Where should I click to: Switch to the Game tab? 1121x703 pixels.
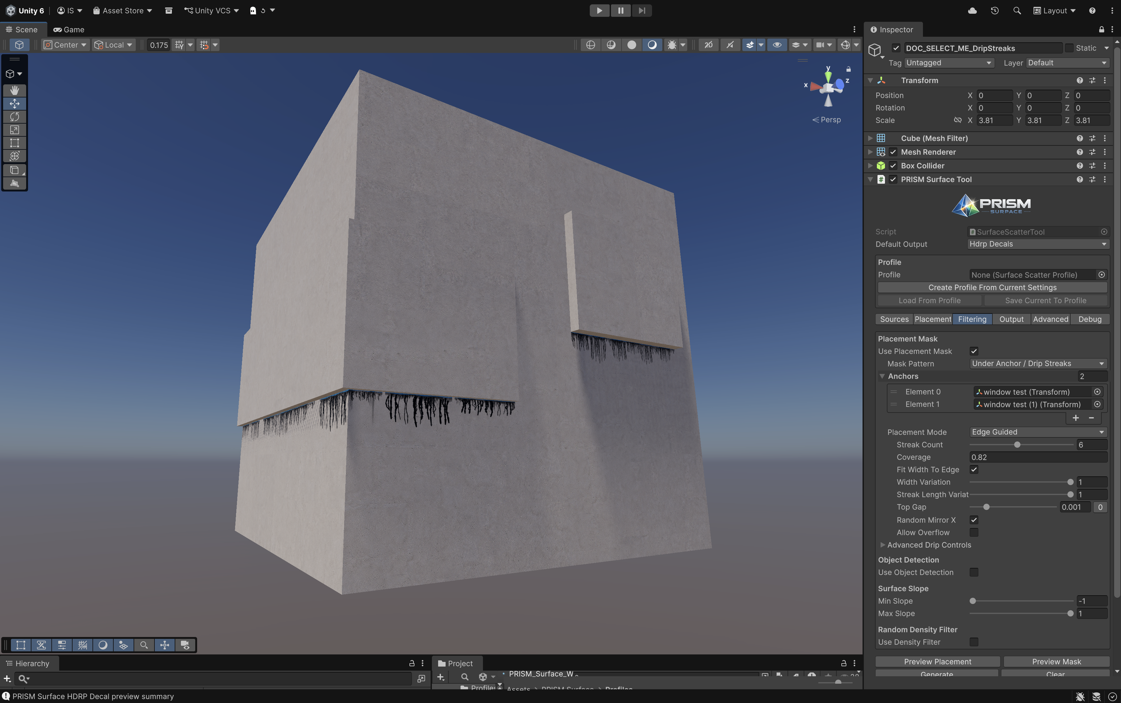[x=69, y=29]
